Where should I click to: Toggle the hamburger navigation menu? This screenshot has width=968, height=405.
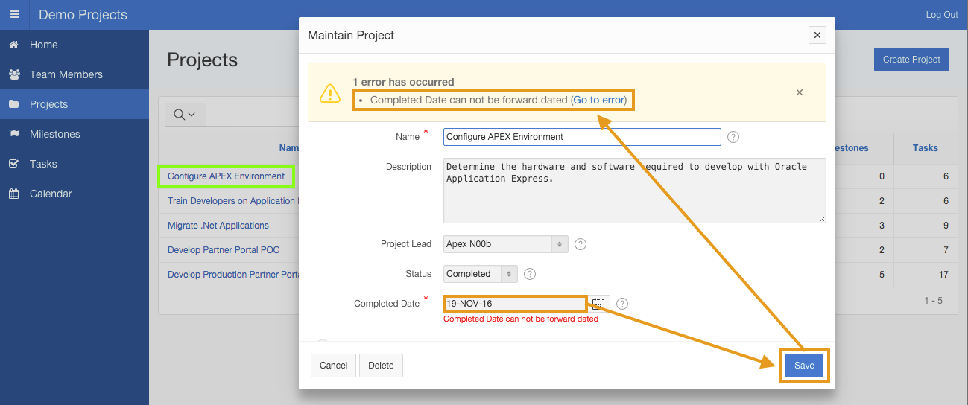point(15,15)
